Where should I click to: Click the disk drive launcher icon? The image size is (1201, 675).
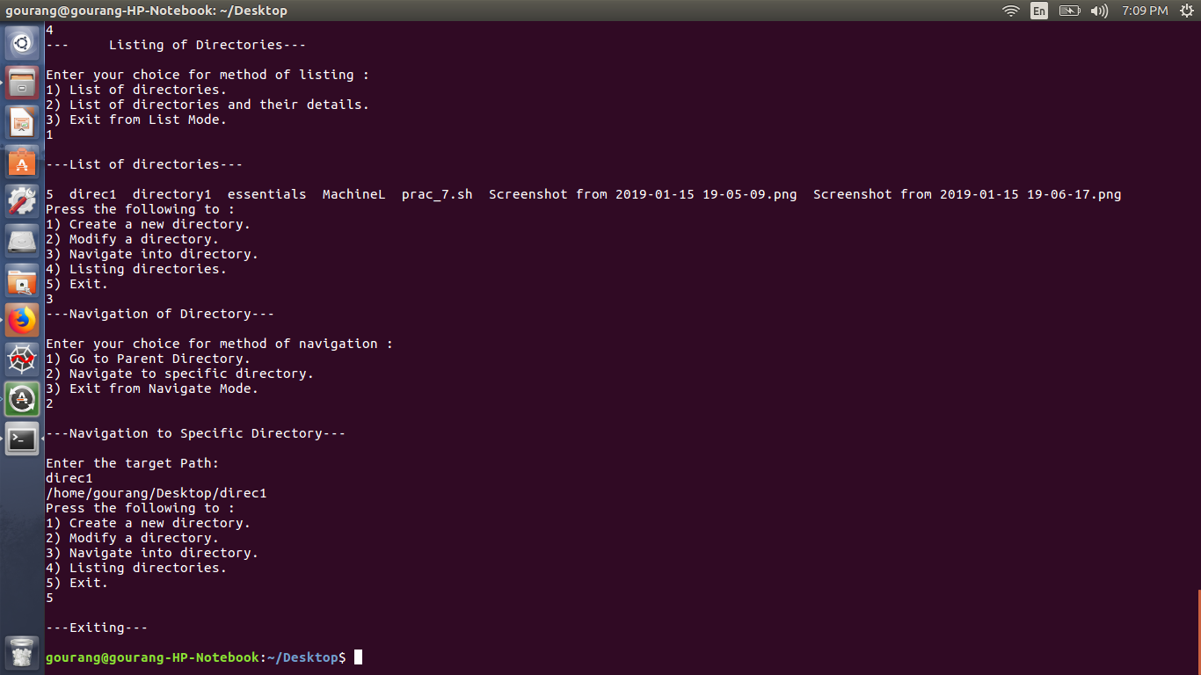(22, 241)
